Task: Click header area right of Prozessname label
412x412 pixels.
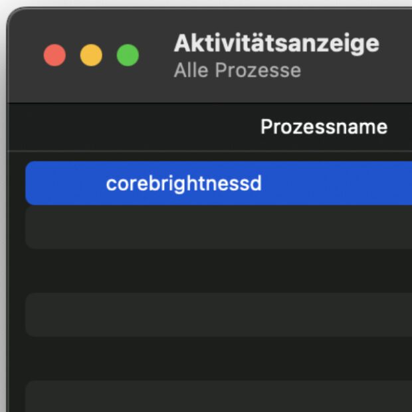Action: pyautogui.click(x=400, y=127)
